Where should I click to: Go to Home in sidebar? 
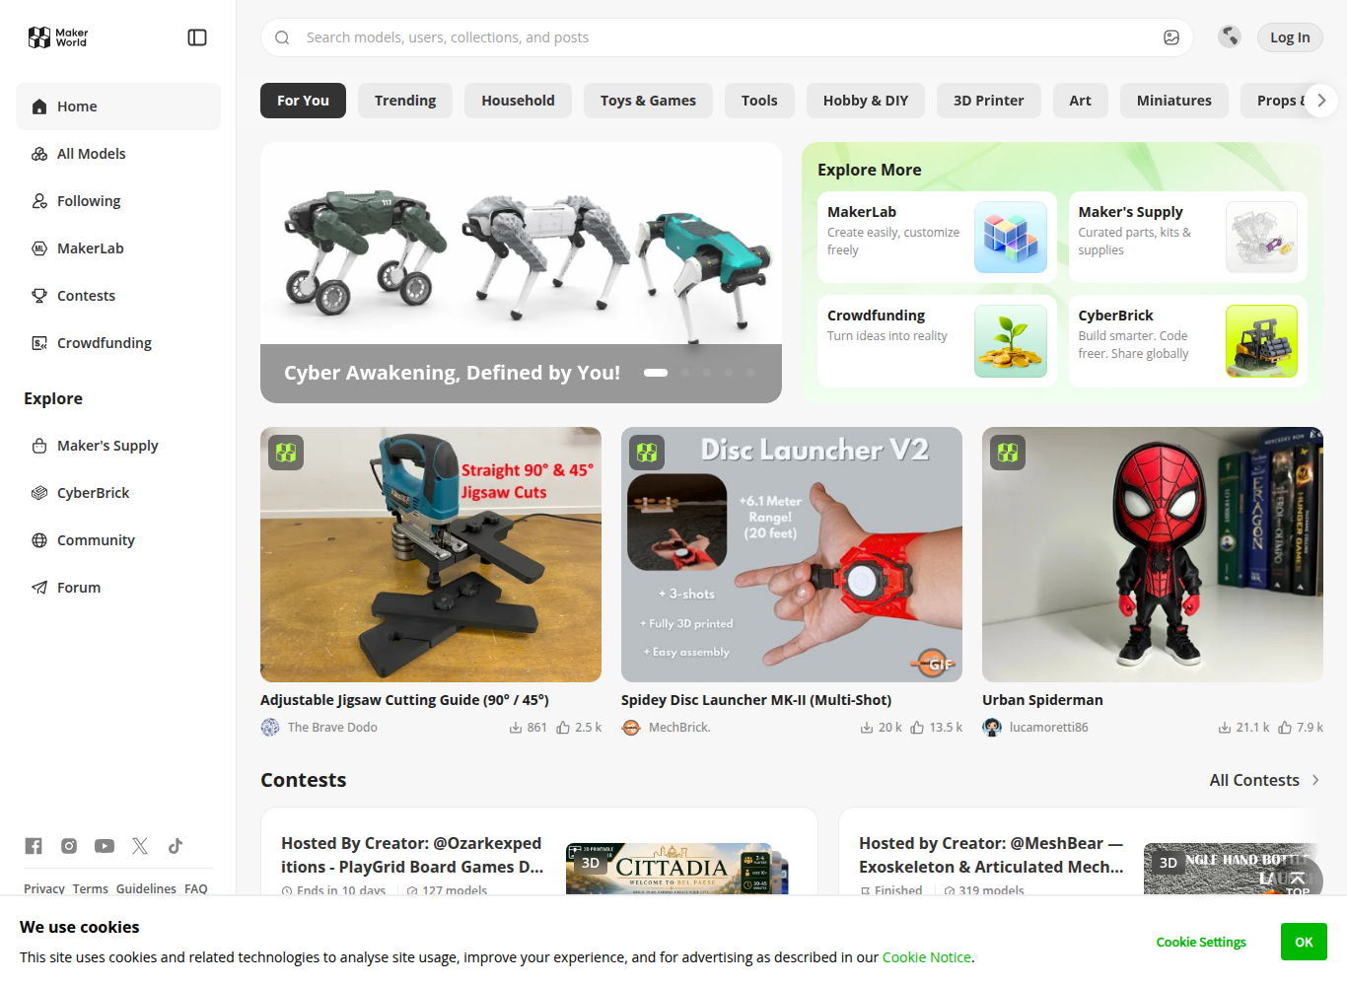pos(118,106)
